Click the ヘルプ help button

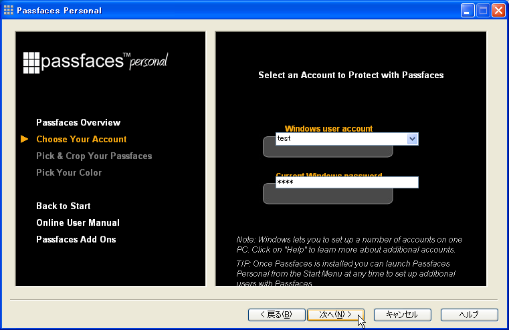(x=470, y=315)
